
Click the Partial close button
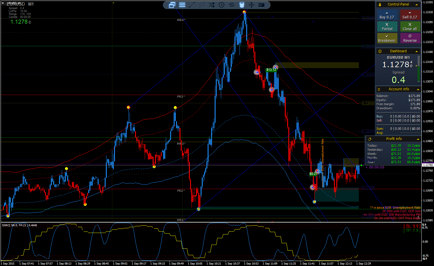pos(387,27)
